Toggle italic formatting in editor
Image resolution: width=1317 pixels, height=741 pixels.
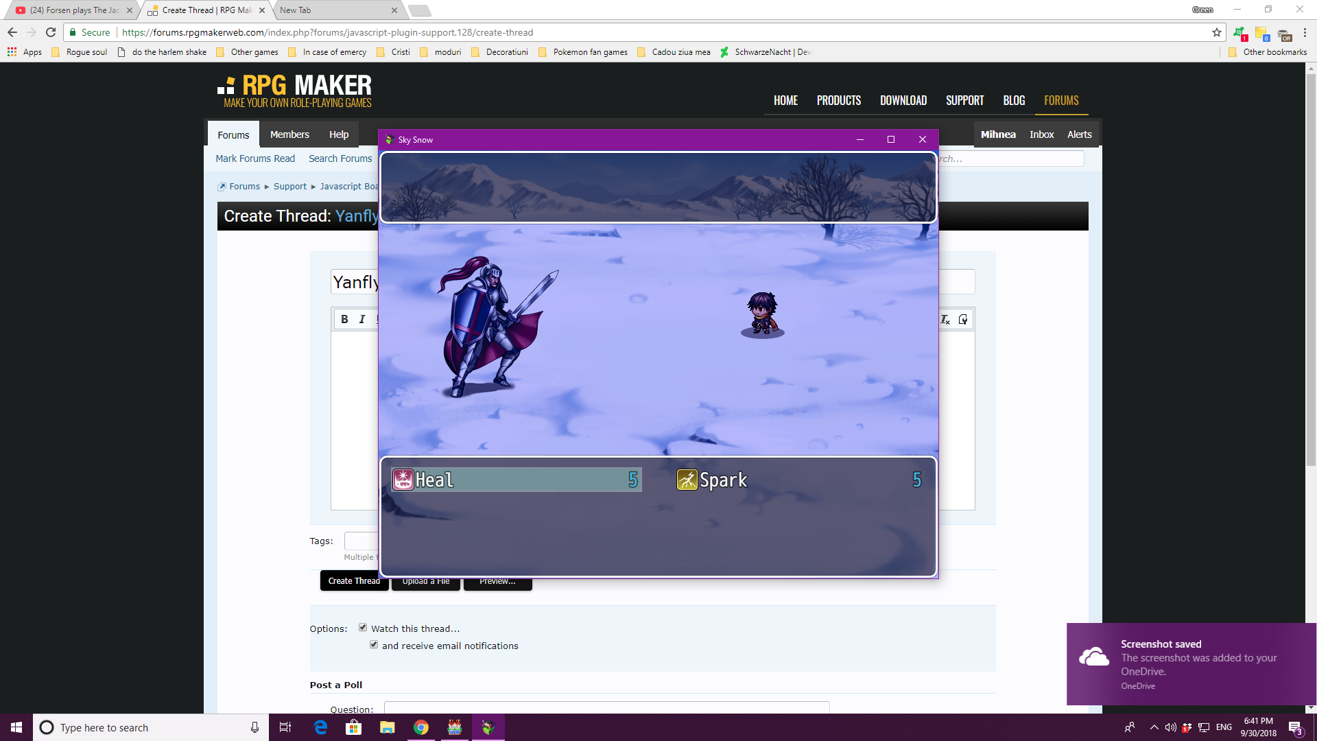362,319
